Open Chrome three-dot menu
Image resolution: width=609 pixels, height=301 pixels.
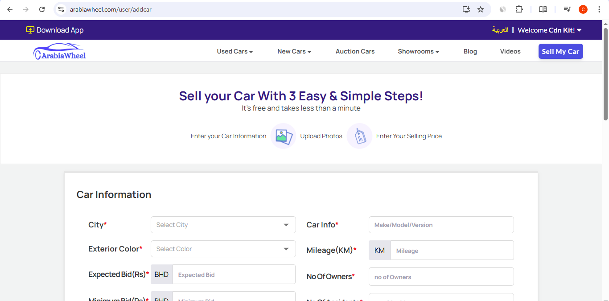pyautogui.click(x=599, y=9)
